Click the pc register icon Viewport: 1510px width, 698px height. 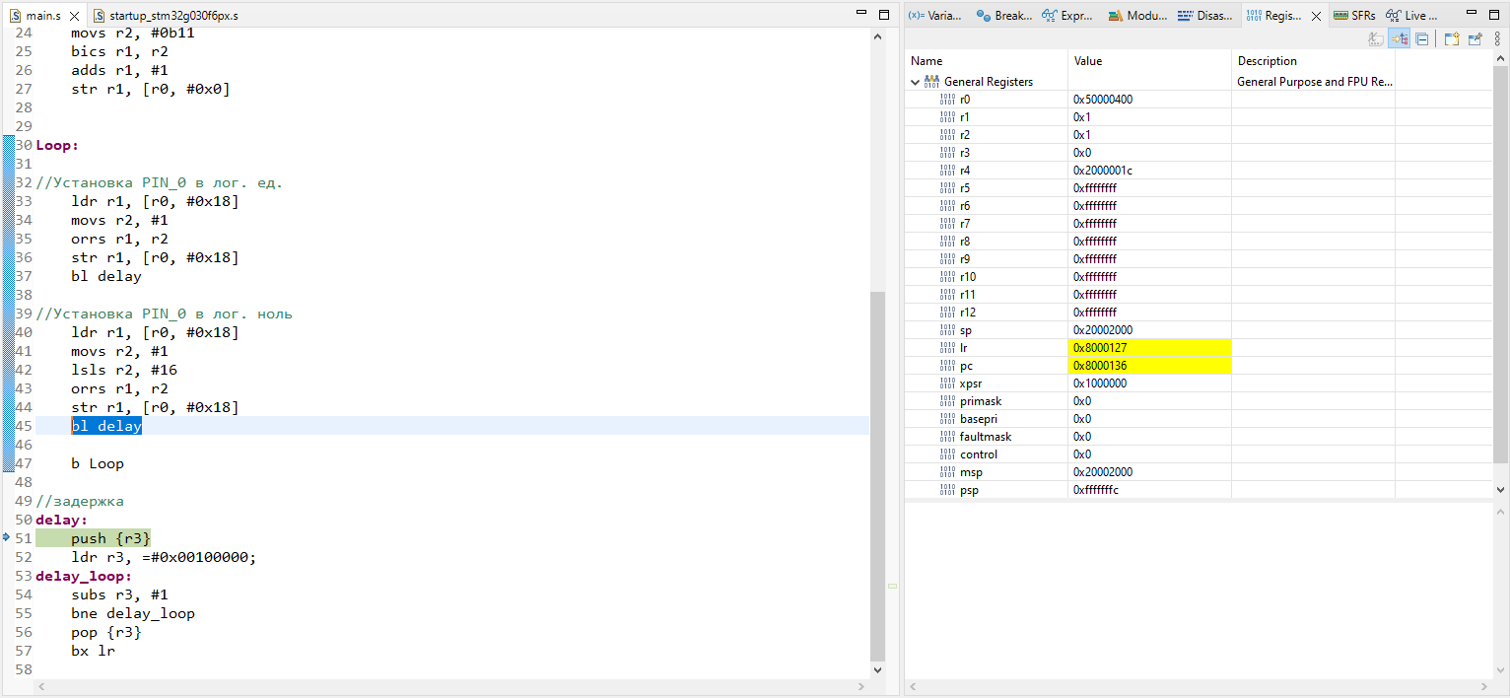[x=948, y=366]
